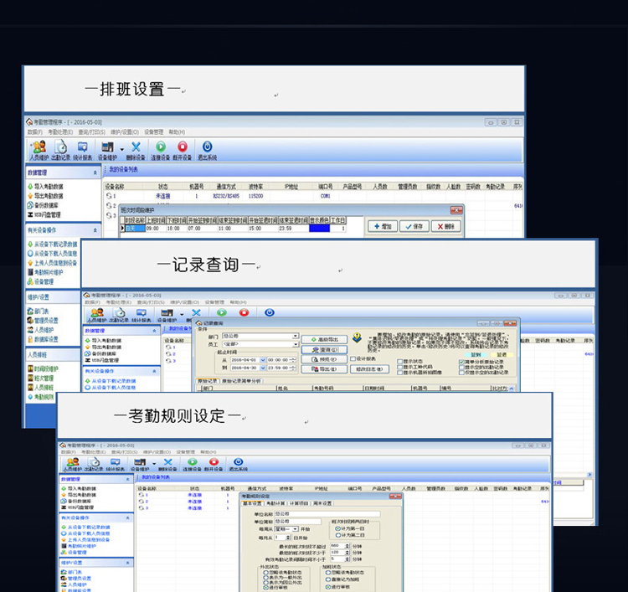Switch to 周末设置 tab in rules dialog
Viewport: 628px width, 592px height.
pyautogui.click(x=322, y=503)
